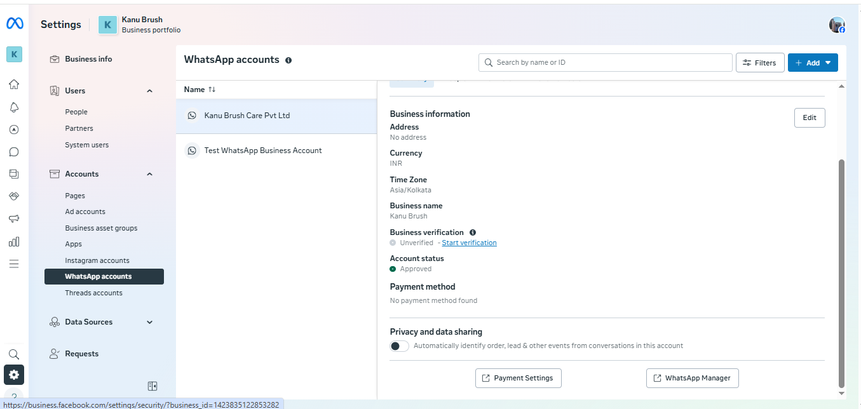861x409 pixels.
Task: Open the Add dropdown button
Action: point(813,63)
